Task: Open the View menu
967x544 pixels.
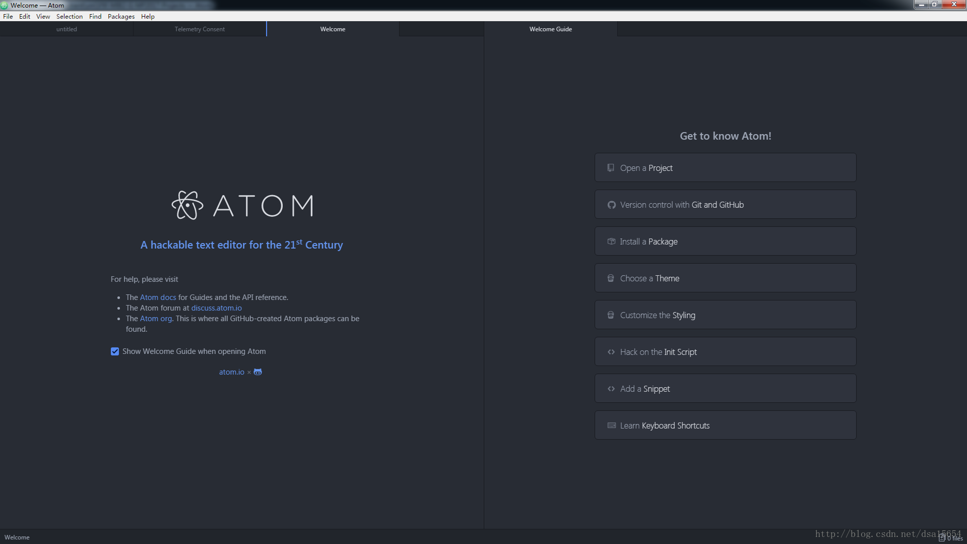Action: [43, 16]
